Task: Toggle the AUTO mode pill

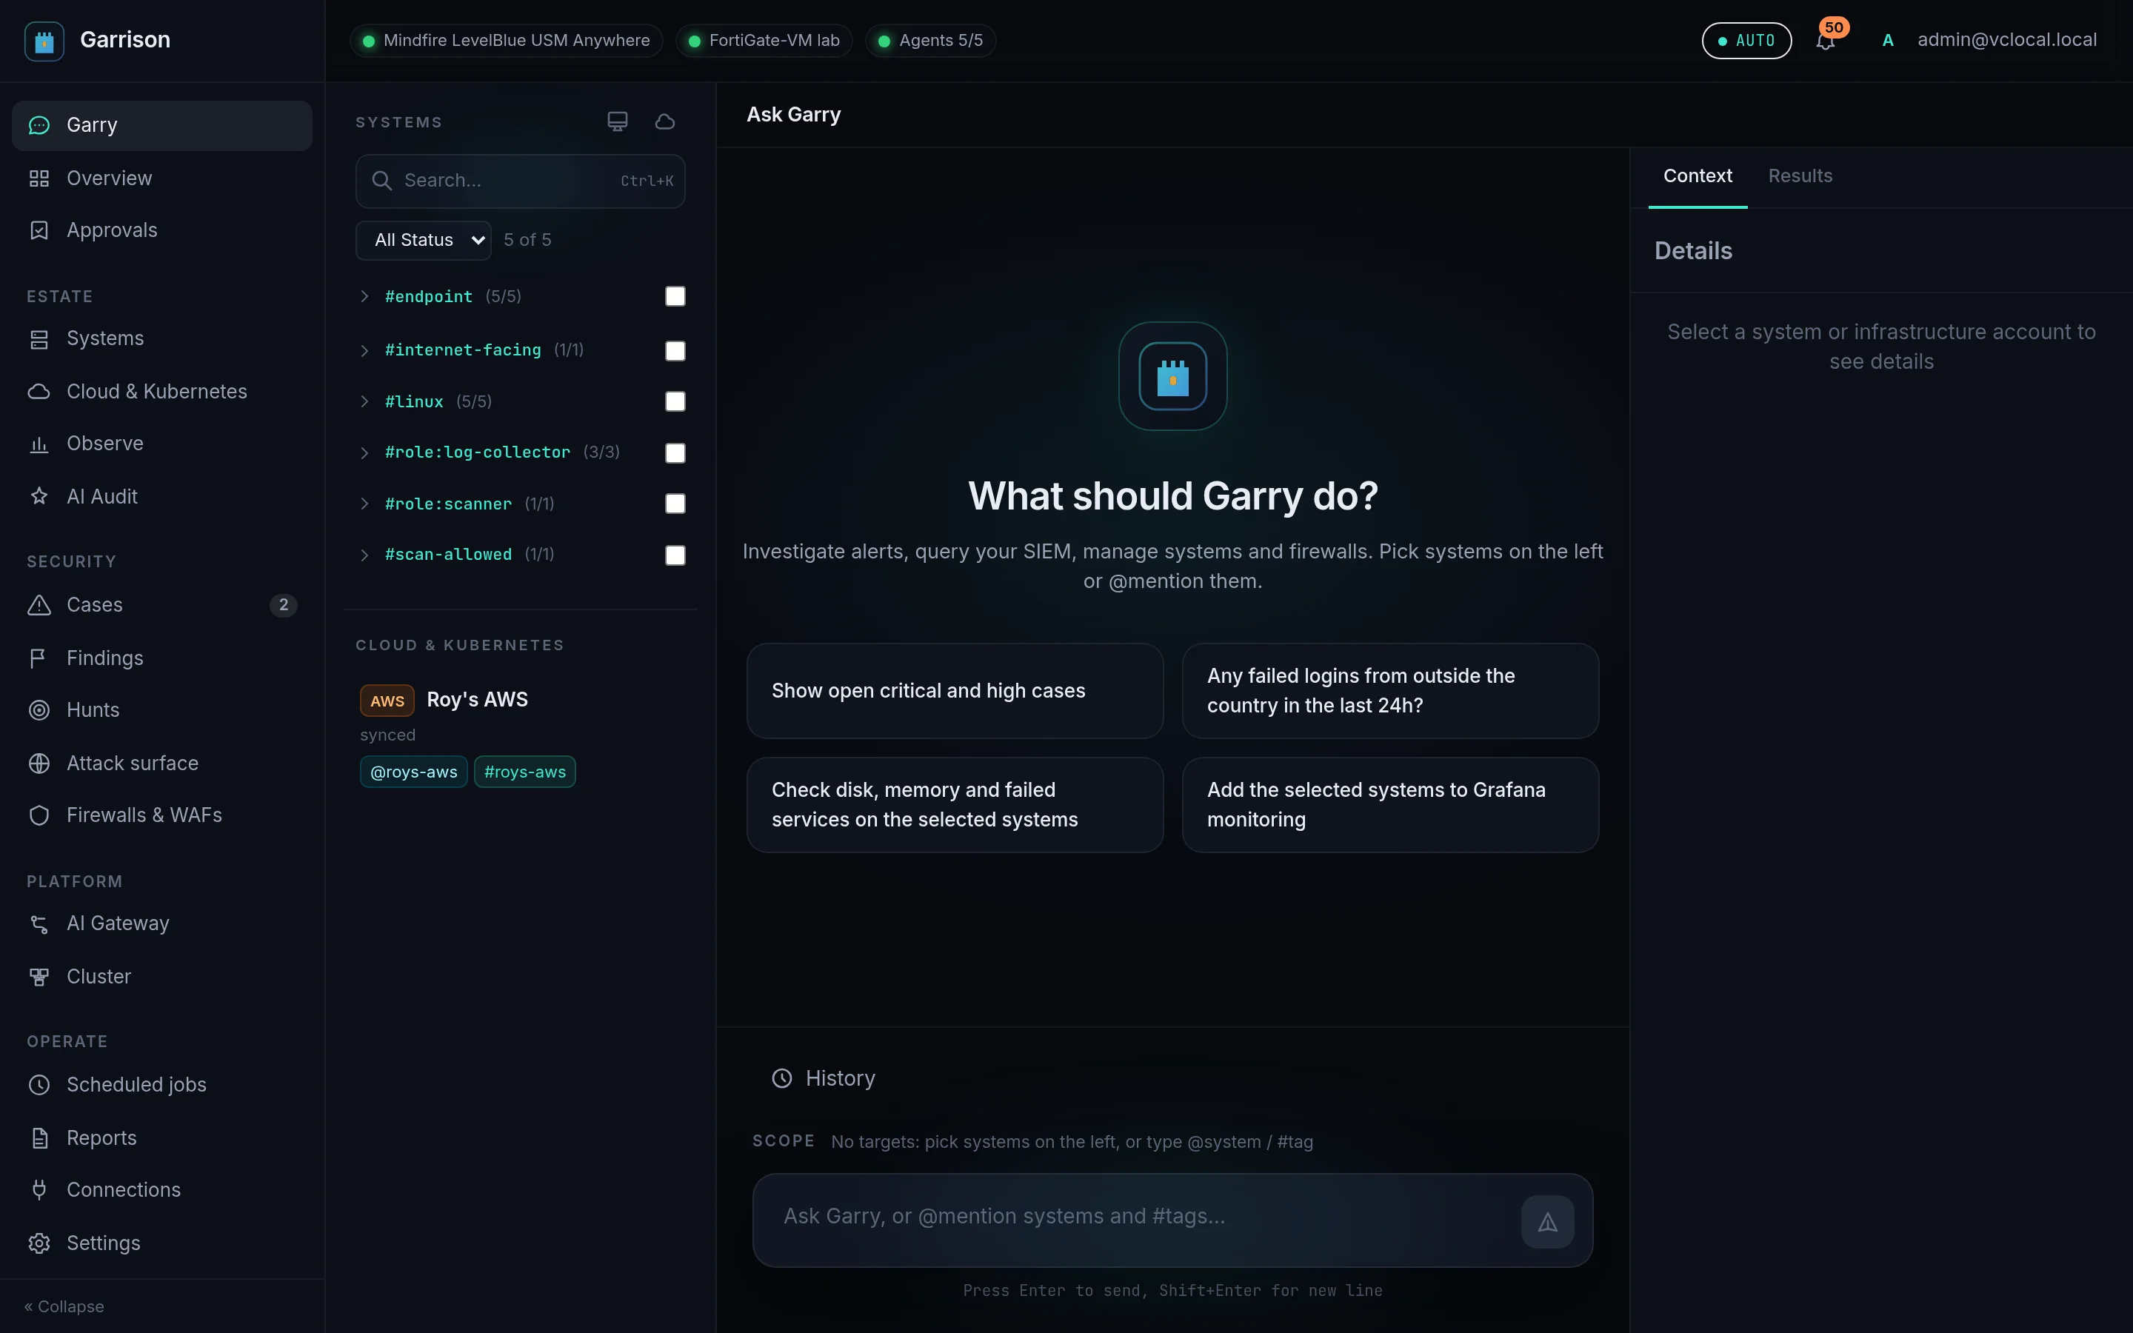Action: click(1746, 41)
